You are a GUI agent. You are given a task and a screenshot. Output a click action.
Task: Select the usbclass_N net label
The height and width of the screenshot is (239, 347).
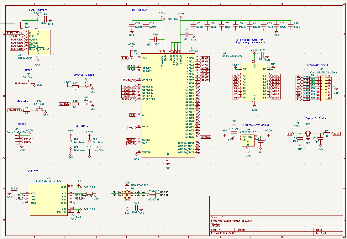[x=141, y=195]
